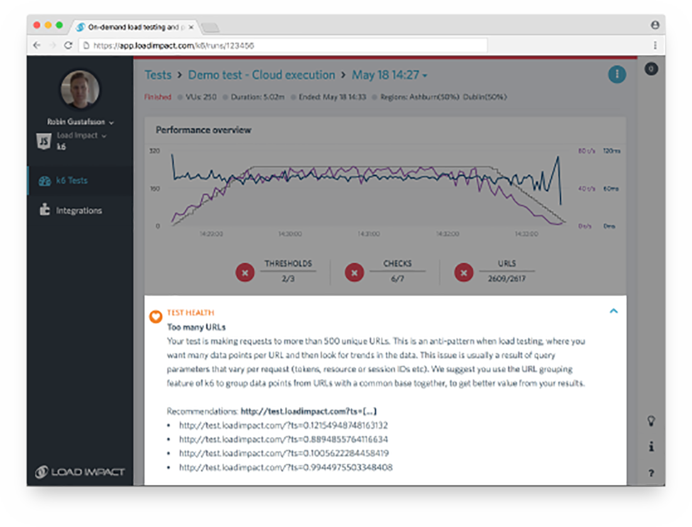Click the Finished status label
The height and width of the screenshot is (527, 692).
[x=157, y=97]
